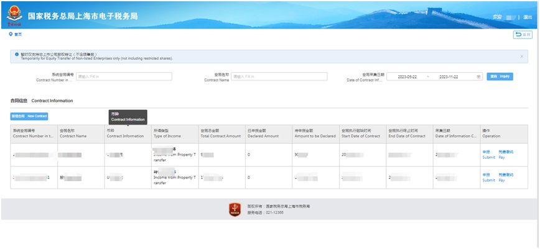Click the Total Contract Amount column header
The height and width of the screenshot is (249, 540).
click(x=220, y=133)
